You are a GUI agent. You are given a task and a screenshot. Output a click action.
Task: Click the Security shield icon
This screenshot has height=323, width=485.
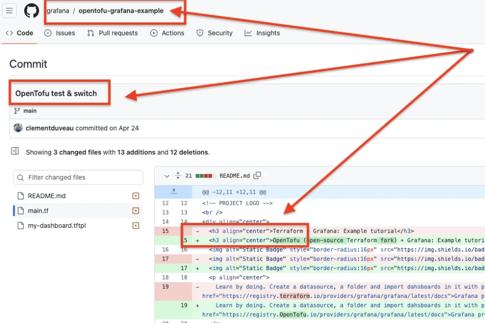coord(200,33)
